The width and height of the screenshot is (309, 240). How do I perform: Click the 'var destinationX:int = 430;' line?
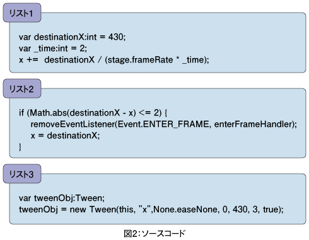click(x=72, y=37)
